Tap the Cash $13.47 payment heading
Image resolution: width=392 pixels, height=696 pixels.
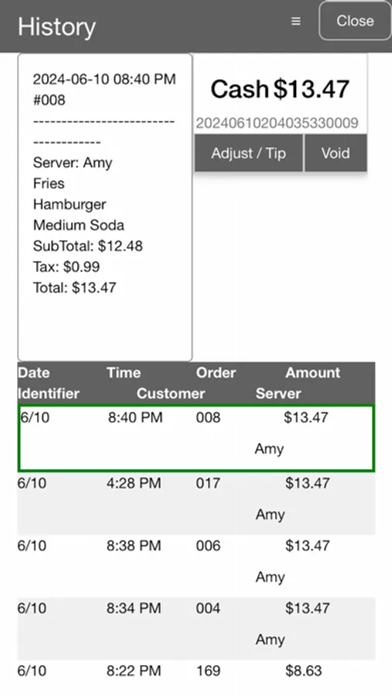pyautogui.click(x=280, y=89)
